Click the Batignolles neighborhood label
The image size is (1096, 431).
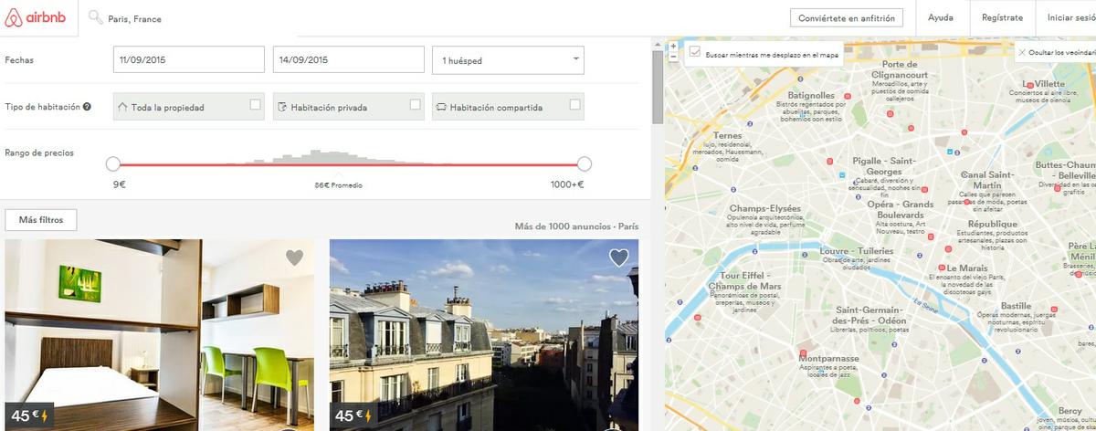(811, 95)
